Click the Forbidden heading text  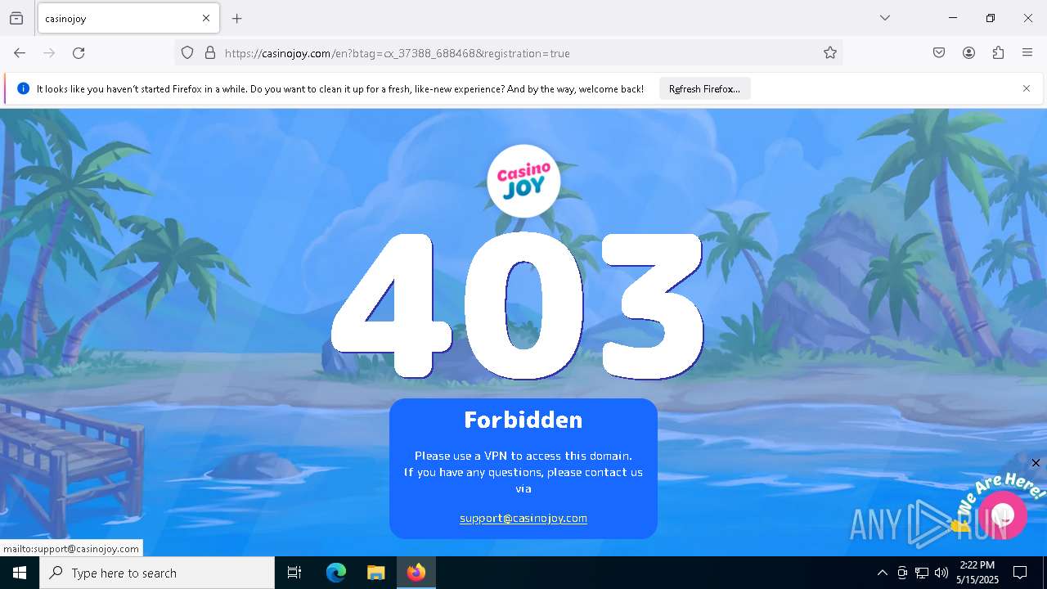[523, 420]
